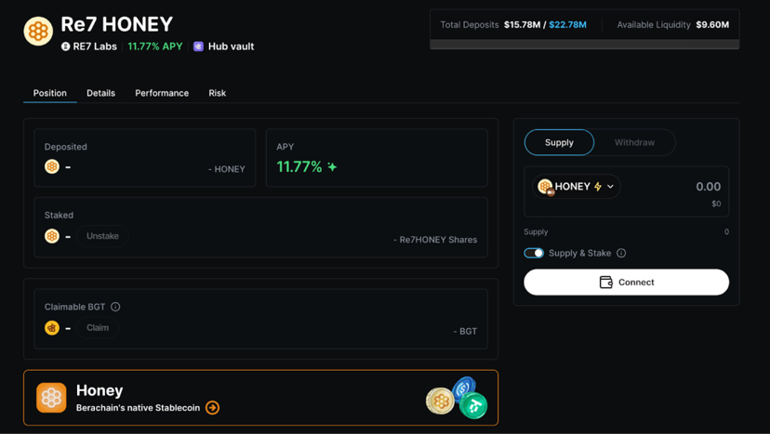Viewport: 770px width, 434px height.
Task: Open the Details tab
Action: click(100, 93)
